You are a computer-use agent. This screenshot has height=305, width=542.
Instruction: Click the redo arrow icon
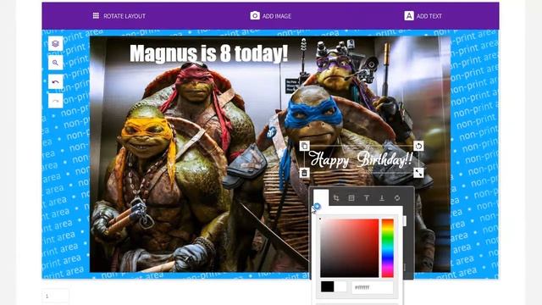55,101
